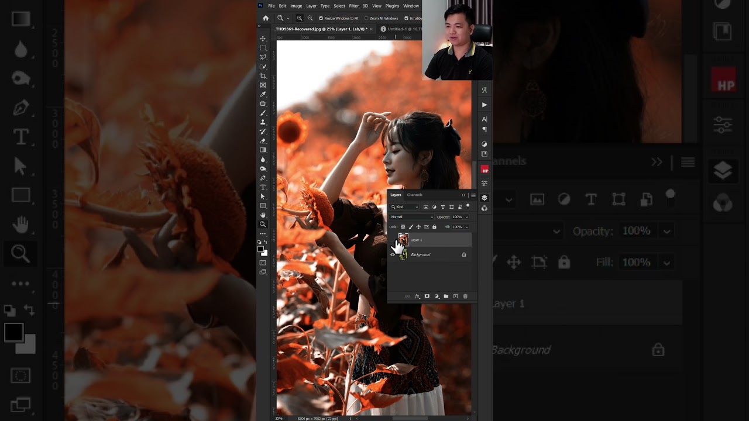749x421 pixels.
Task: Toggle lock image pixels brush icon
Action: tap(411, 227)
